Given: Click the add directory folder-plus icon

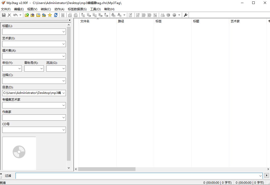Looking at the screenshot, I should click(32, 15).
